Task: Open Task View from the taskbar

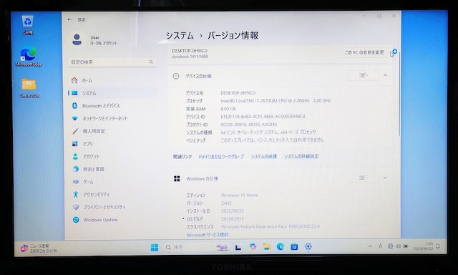Action: point(238,248)
